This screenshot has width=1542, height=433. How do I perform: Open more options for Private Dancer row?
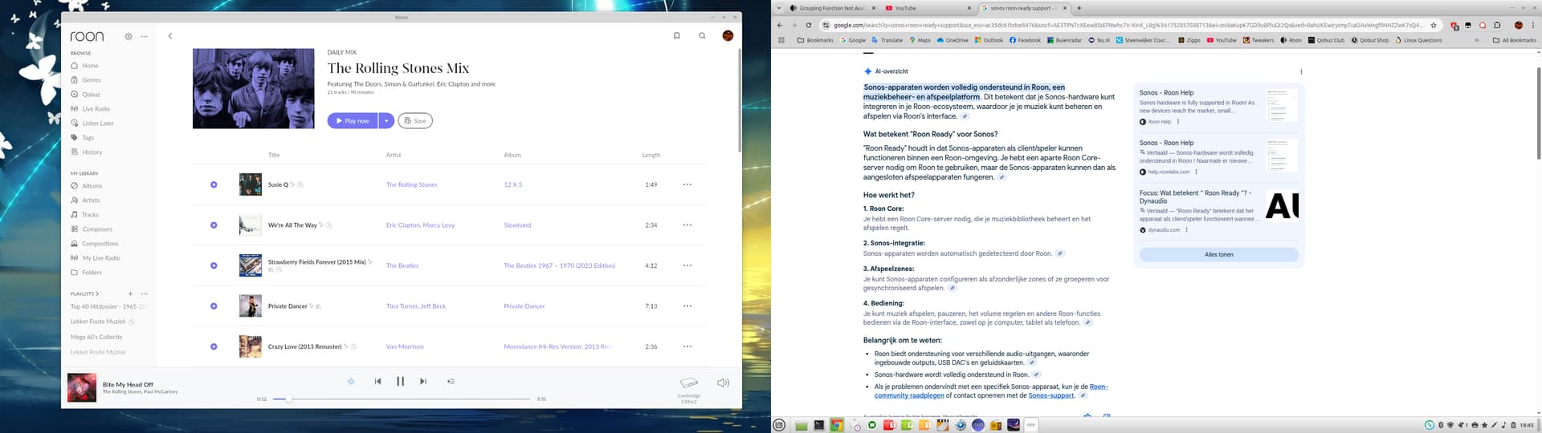pyautogui.click(x=687, y=306)
